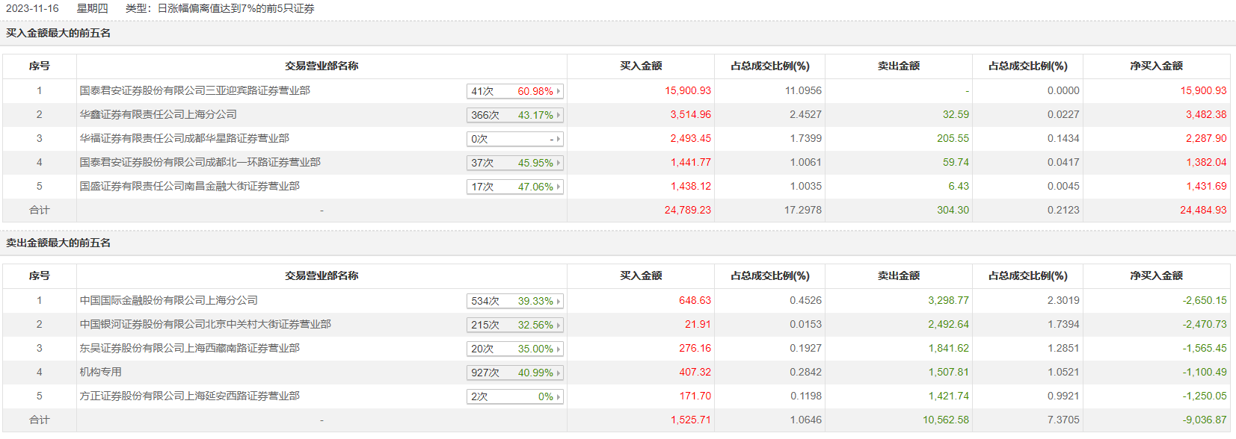
Task: Open 国泰君安证券三亚迎宾路证券营业部 link
Action: click(194, 90)
